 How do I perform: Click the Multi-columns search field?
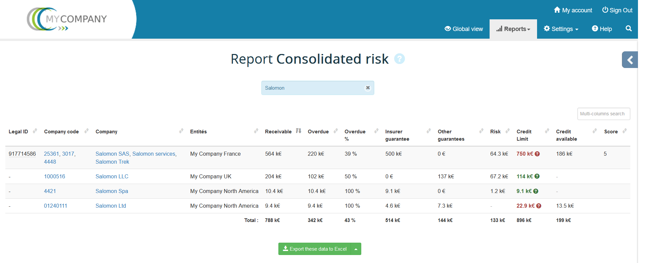(x=604, y=114)
